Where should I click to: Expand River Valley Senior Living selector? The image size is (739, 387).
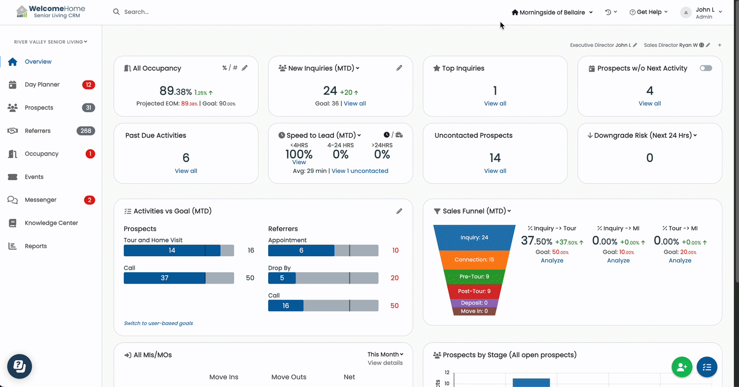point(51,42)
